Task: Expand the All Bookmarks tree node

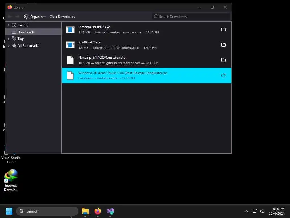Action: point(8,46)
